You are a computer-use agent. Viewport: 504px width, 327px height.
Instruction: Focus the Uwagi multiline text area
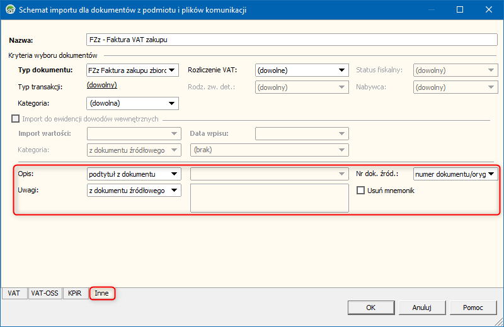coord(269,198)
